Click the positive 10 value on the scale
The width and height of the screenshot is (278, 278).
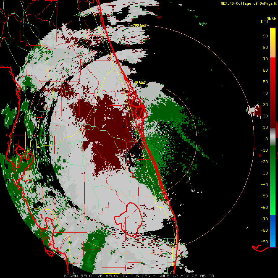265,128
